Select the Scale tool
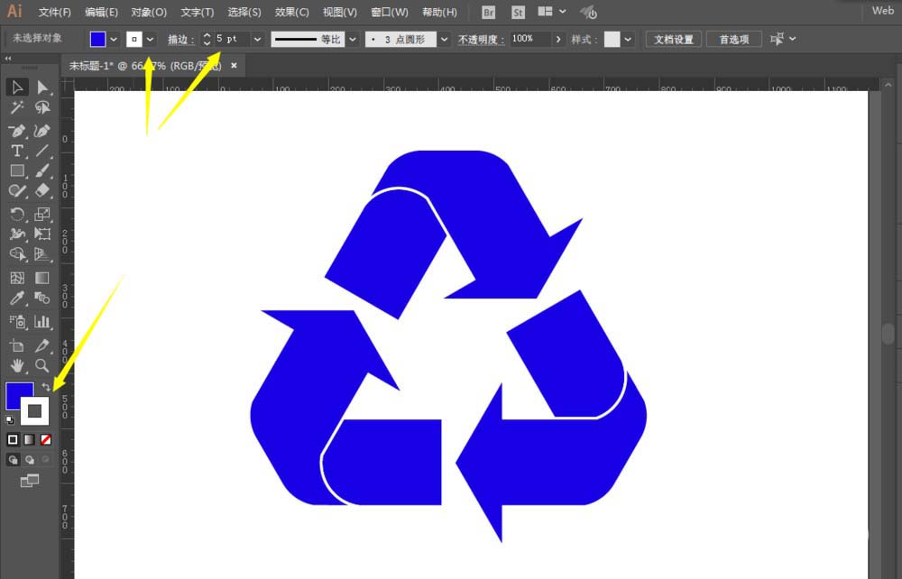Screen dimensions: 902x579 [x=42, y=215]
